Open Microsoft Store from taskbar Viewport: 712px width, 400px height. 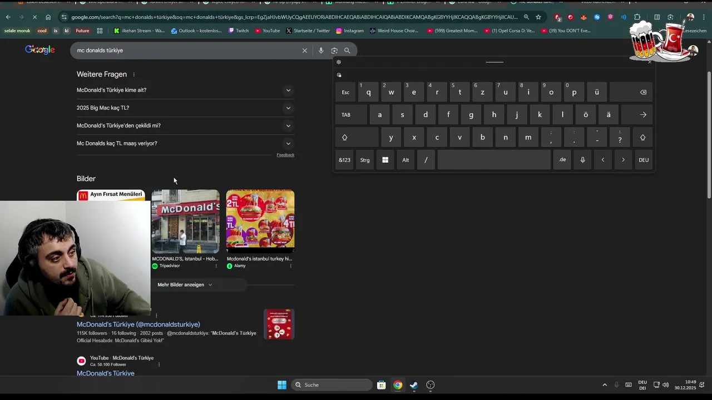[381, 385]
